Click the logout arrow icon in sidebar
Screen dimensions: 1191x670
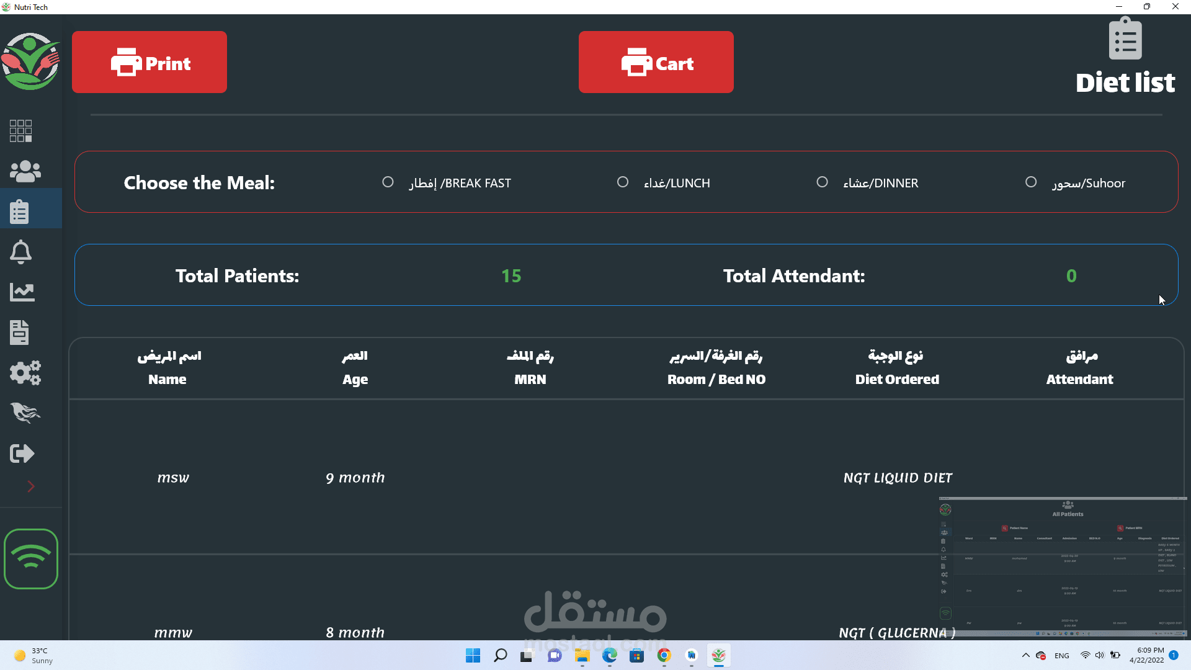point(22,453)
